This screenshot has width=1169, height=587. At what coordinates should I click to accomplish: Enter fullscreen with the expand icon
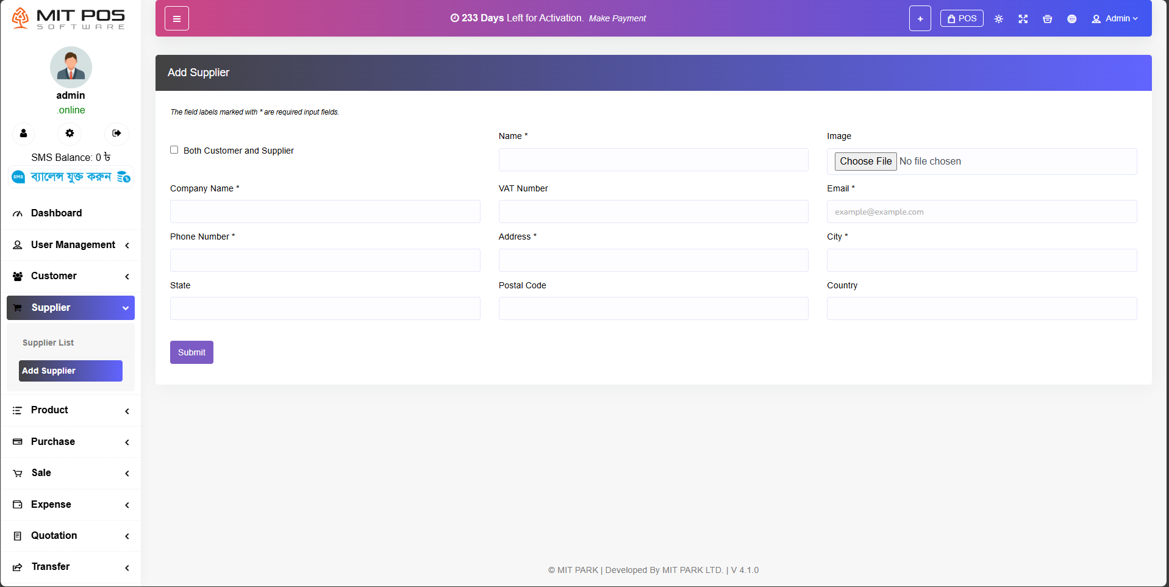pyautogui.click(x=1023, y=19)
